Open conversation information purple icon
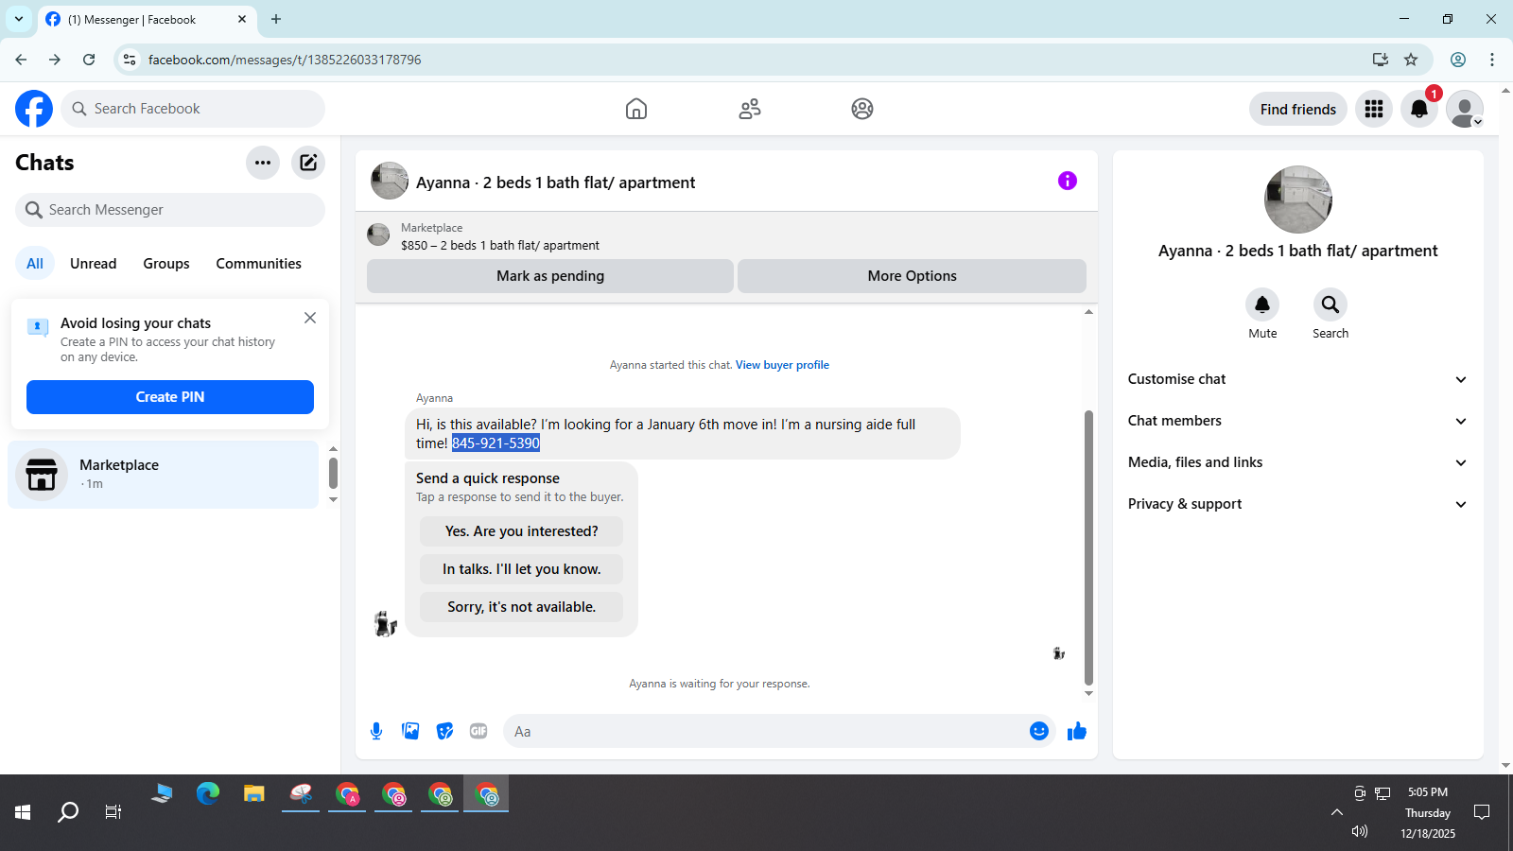Viewport: 1513px width, 851px height. tap(1068, 181)
